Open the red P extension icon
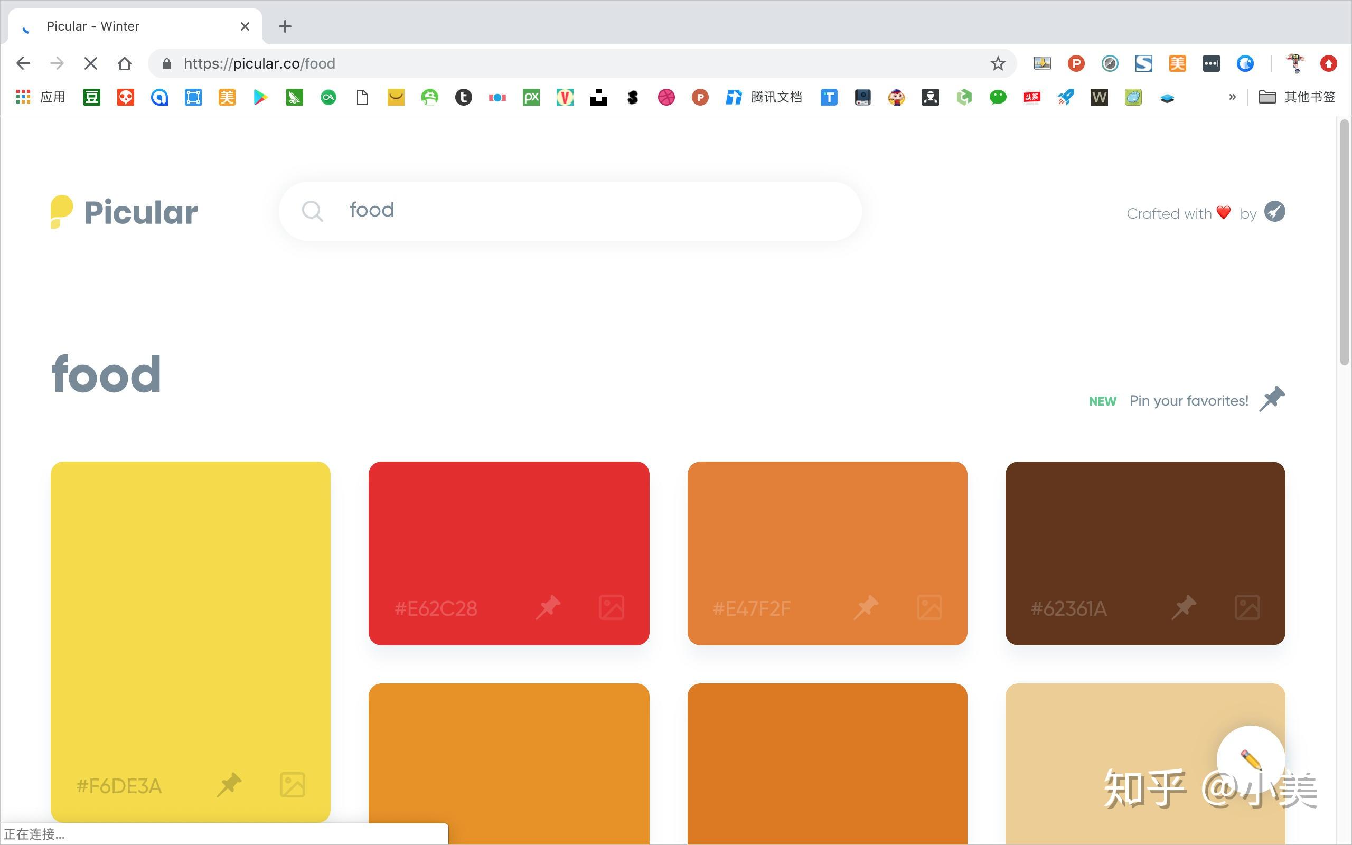The height and width of the screenshot is (845, 1352). coord(1076,64)
